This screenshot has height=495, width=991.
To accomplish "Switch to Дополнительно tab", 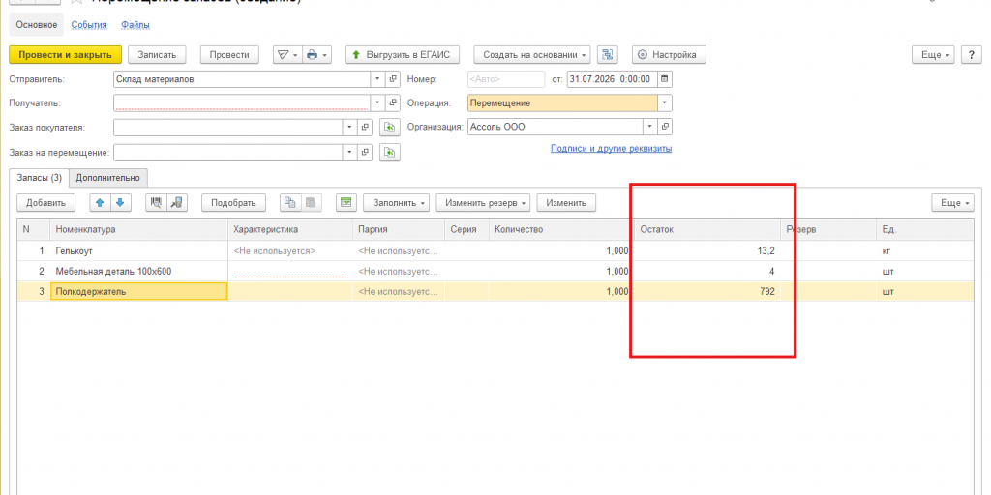I will coord(107,178).
